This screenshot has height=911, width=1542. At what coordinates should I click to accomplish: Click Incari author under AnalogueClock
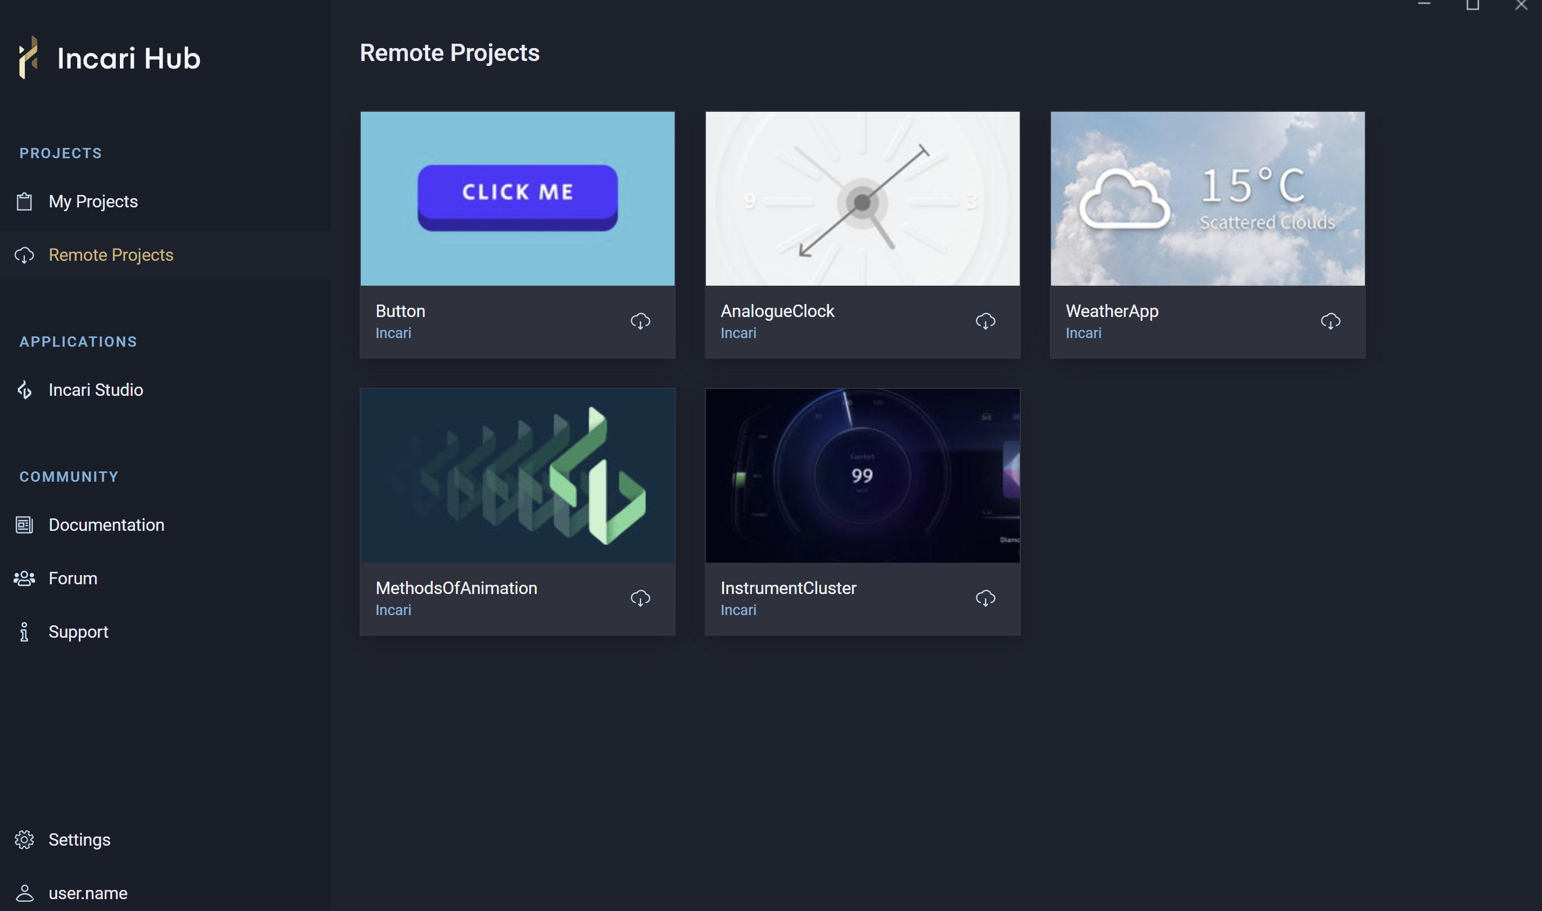coord(738,333)
